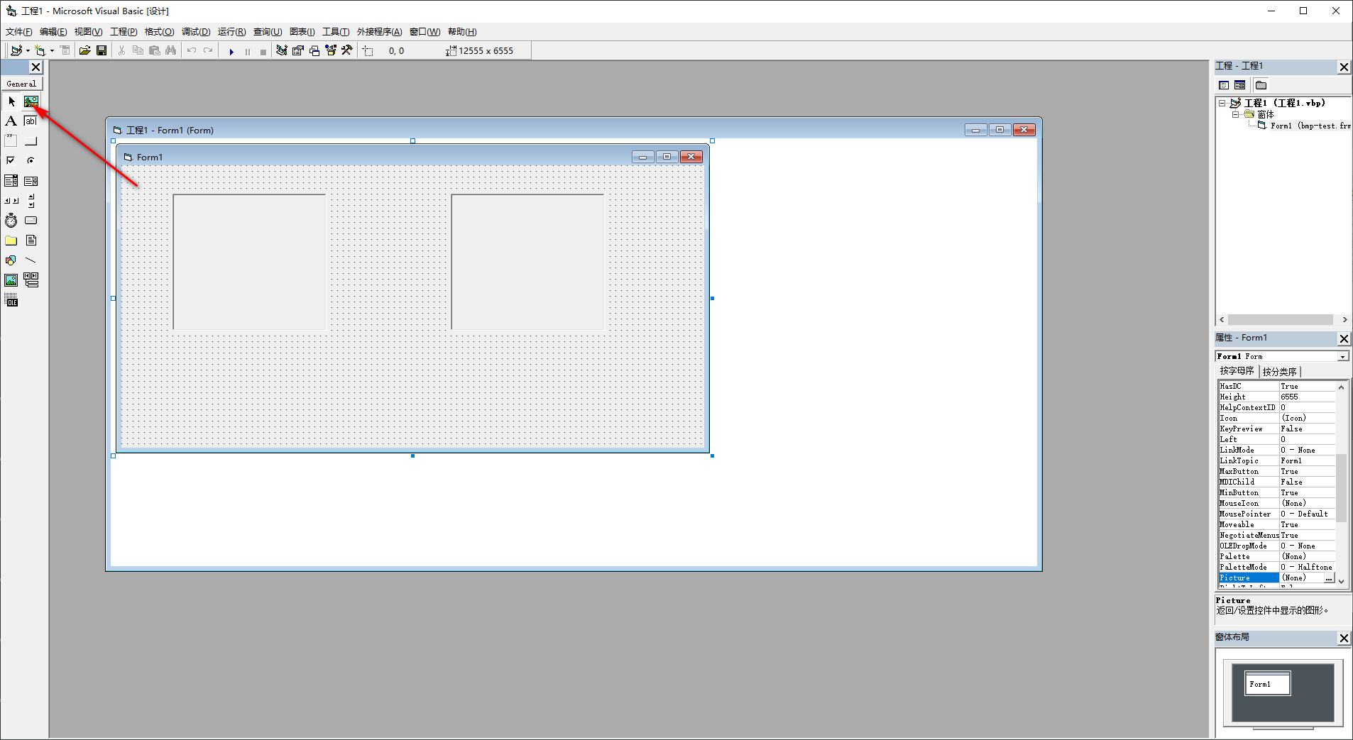Image resolution: width=1353 pixels, height=740 pixels.
Task: Close the 窗体布局 panel
Action: [x=1344, y=638]
